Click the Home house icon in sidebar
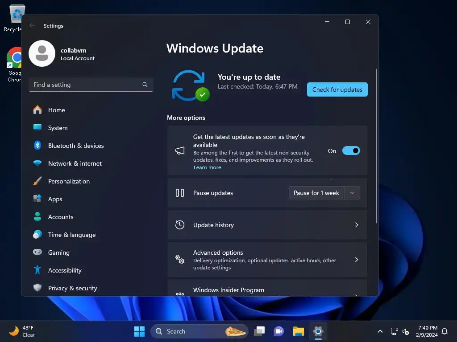The image size is (457, 342). tap(37, 110)
